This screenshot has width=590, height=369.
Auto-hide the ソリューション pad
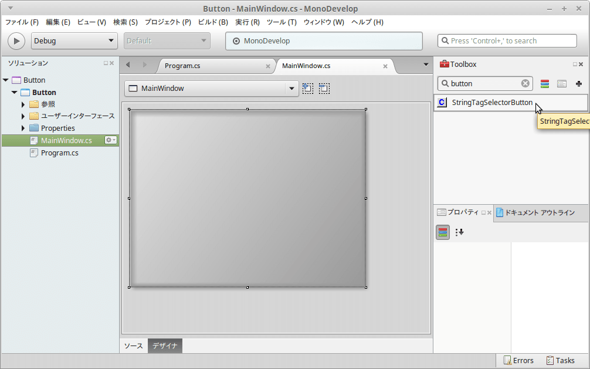coord(106,63)
